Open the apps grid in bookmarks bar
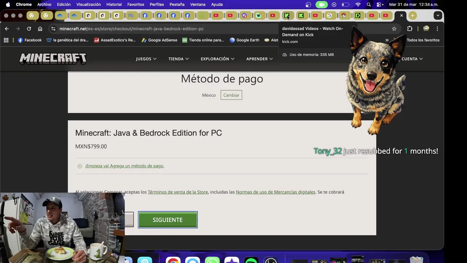 (6, 40)
